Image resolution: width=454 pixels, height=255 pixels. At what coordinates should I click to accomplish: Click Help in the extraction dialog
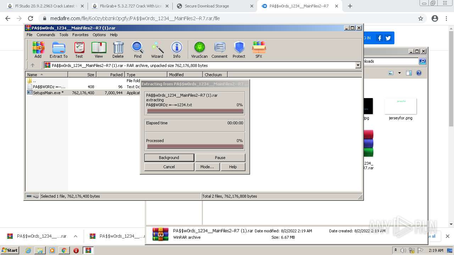(x=233, y=167)
